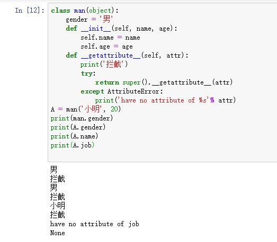Click the print('拦截') code line
277x242 pixels.
coord(104,64)
